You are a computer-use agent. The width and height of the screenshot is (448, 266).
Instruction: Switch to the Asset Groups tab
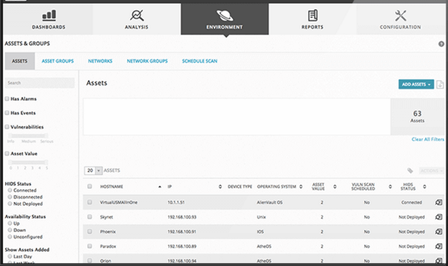click(57, 61)
